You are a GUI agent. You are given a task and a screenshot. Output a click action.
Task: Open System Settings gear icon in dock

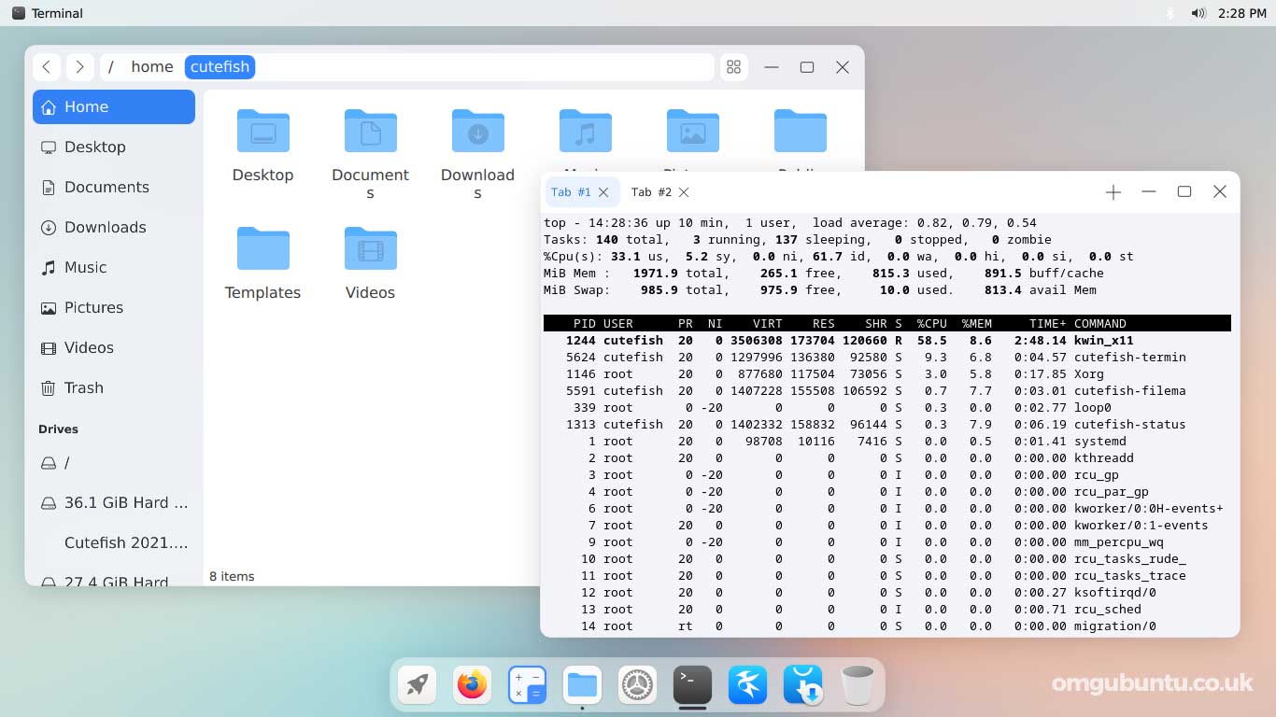pos(637,684)
